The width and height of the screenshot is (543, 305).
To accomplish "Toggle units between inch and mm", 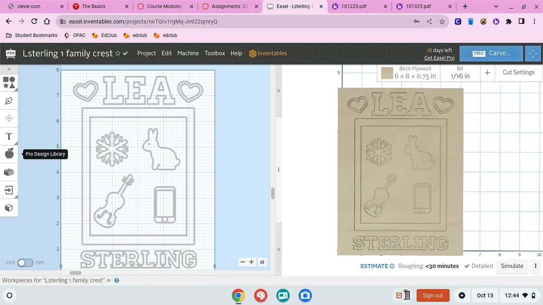I will [x=25, y=263].
